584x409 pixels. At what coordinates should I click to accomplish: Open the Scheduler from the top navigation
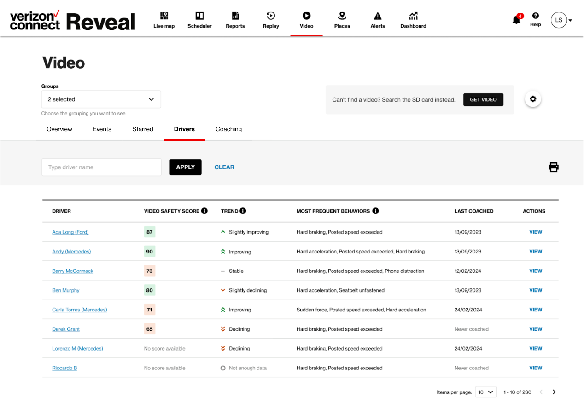[x=199, y=20]
